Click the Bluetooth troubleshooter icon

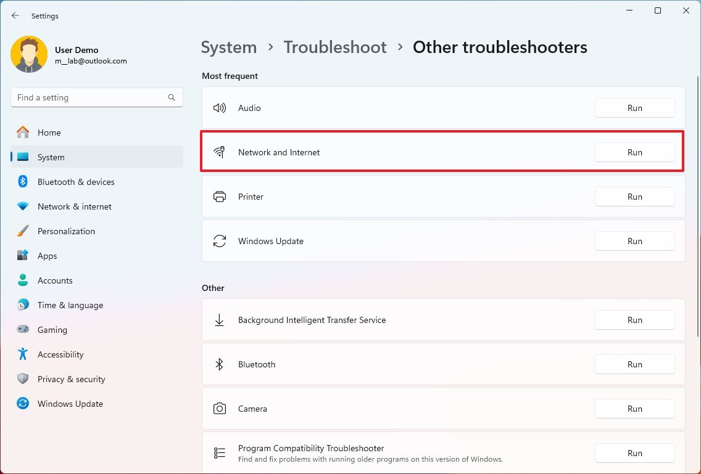click(x=219, y=364)
